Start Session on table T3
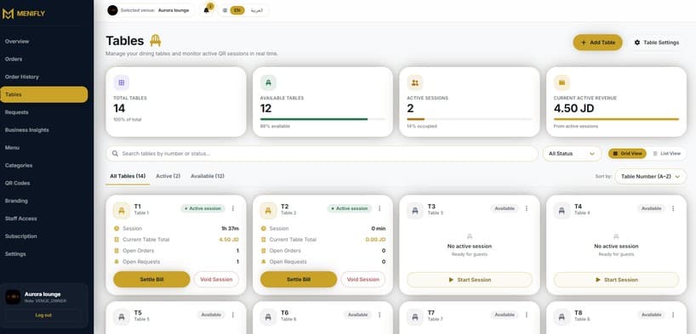This screenshot has height=334, width=696. [x=470, y=280]
